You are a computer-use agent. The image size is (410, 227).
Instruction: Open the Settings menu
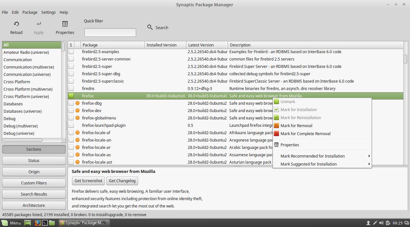pyautogui.click(x=48, y=12)
